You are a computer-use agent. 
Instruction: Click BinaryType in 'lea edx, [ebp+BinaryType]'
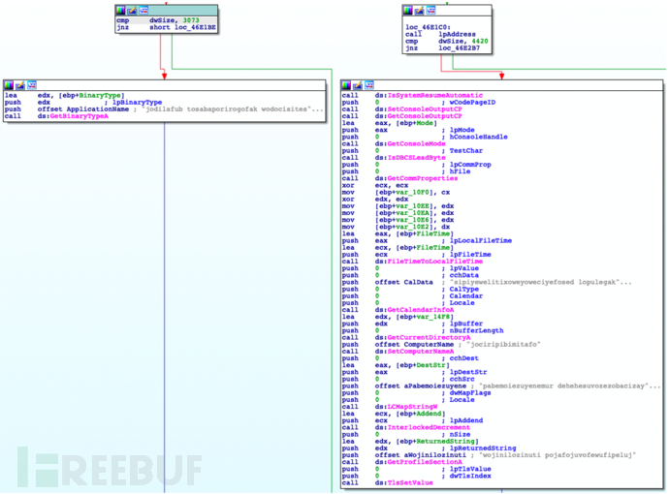pos(101,96)
